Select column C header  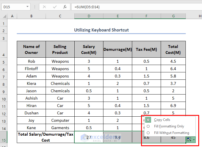pos(60,16)
